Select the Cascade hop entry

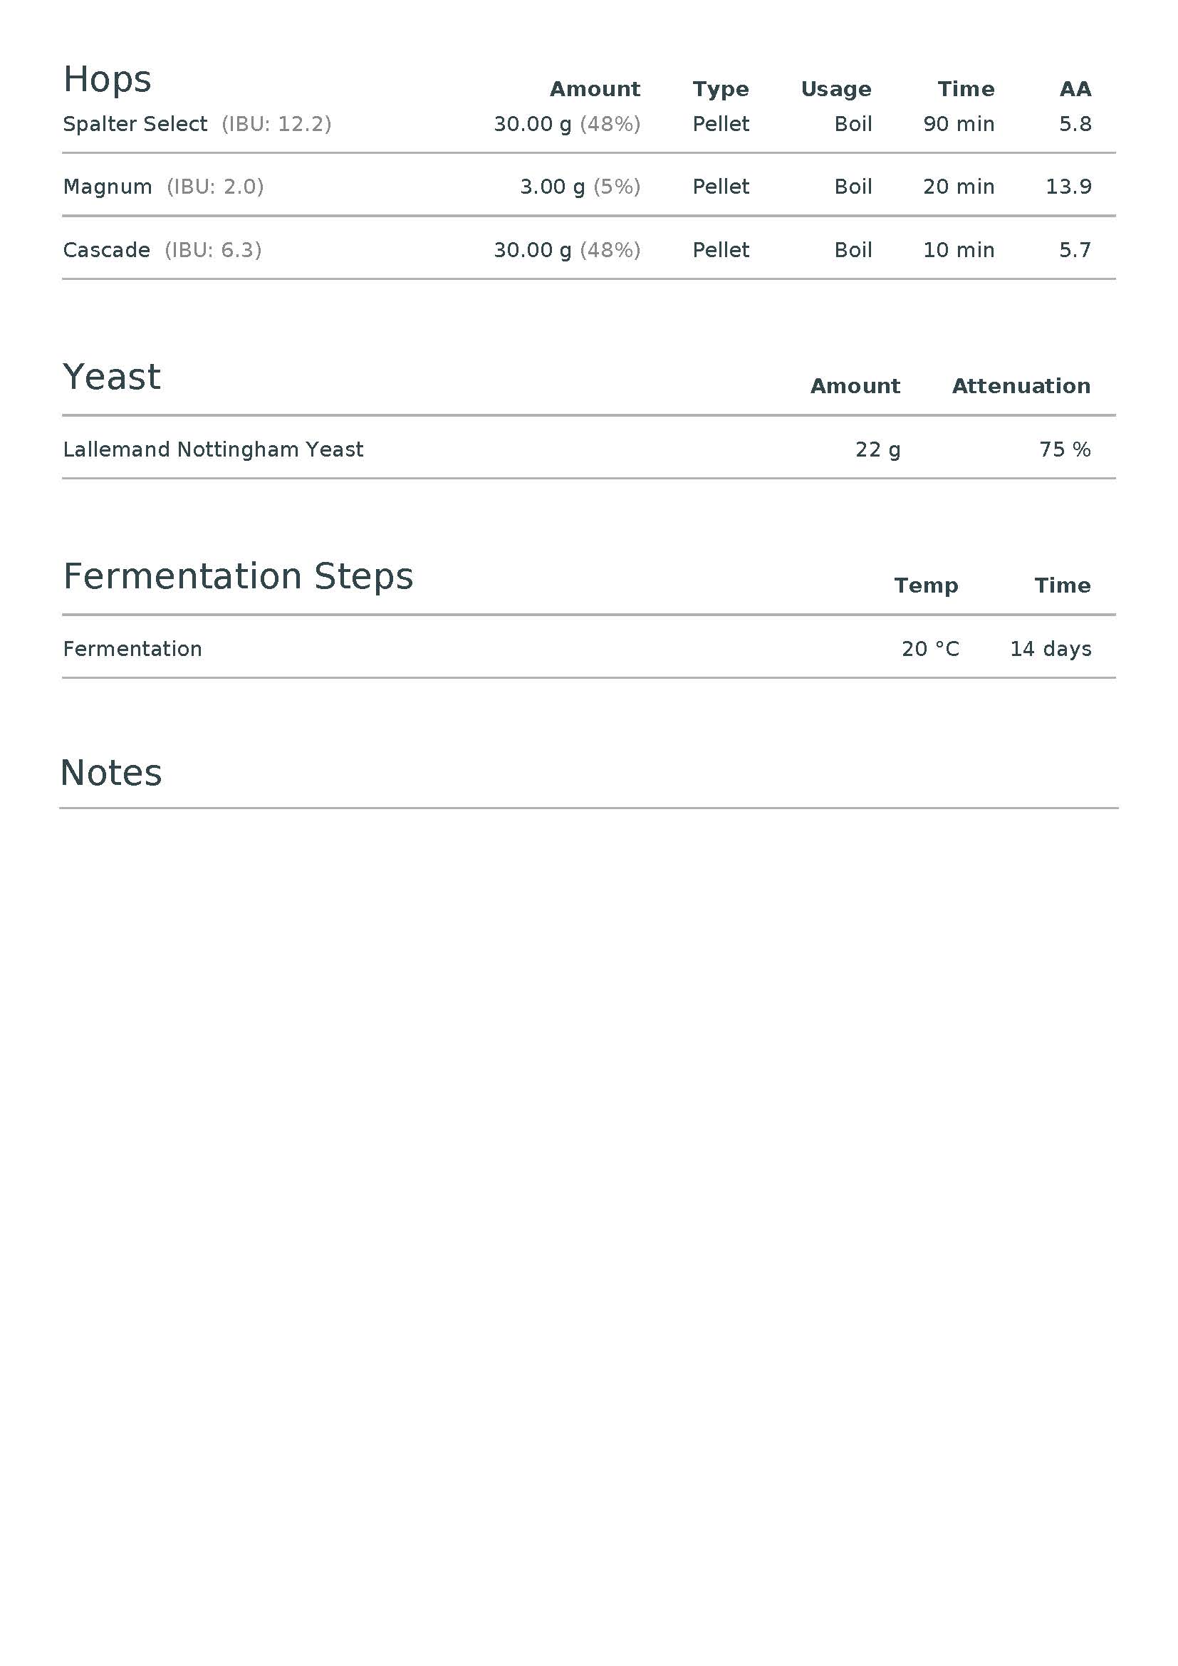[107, 250]
